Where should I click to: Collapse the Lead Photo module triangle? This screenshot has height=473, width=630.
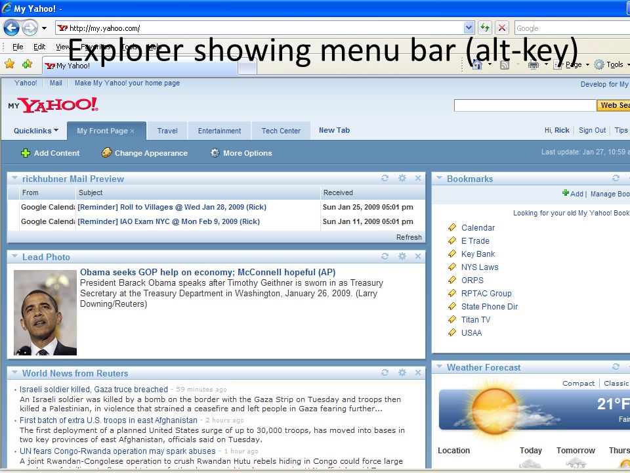15,256
